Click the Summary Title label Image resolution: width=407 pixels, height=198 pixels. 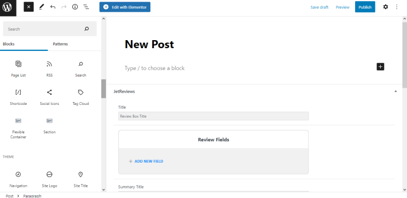tap(131, 187)
